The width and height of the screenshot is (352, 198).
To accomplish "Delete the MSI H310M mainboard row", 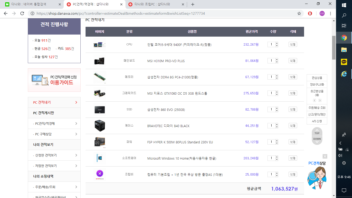I will [x=293, y=61].
